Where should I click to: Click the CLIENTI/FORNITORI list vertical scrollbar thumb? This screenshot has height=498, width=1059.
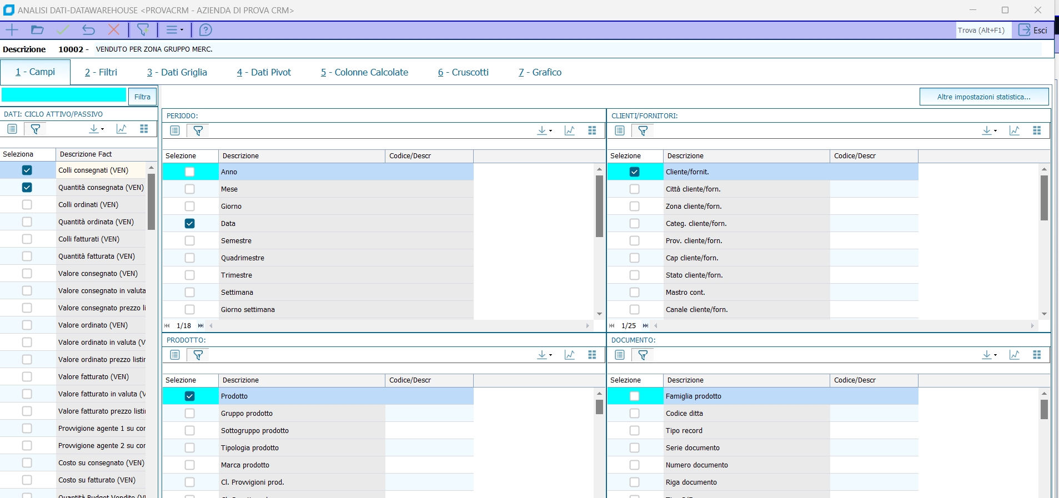click(1044, 198)
